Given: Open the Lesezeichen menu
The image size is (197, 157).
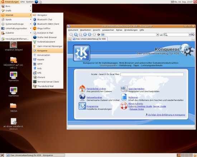Looking at the screenshot, I should tap(108, 30).
